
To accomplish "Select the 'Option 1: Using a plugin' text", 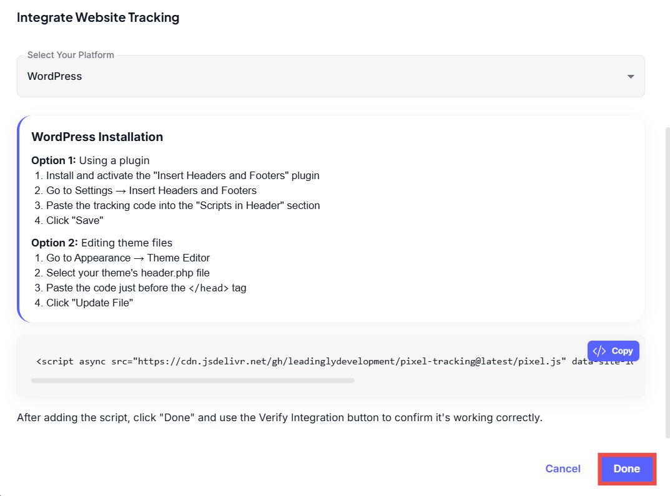I will pyautogui.click(x=91, y=161).
